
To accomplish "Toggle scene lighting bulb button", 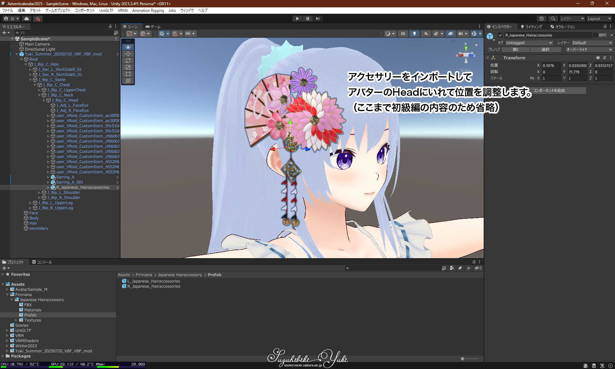I will click(414, 34).
